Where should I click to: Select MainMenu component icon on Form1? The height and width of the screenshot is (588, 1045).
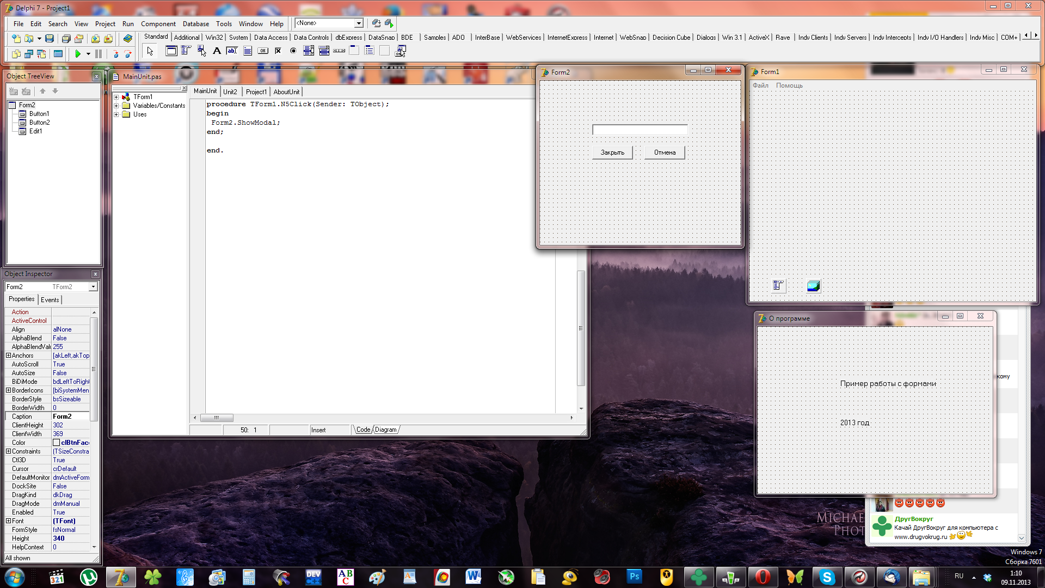778,286
